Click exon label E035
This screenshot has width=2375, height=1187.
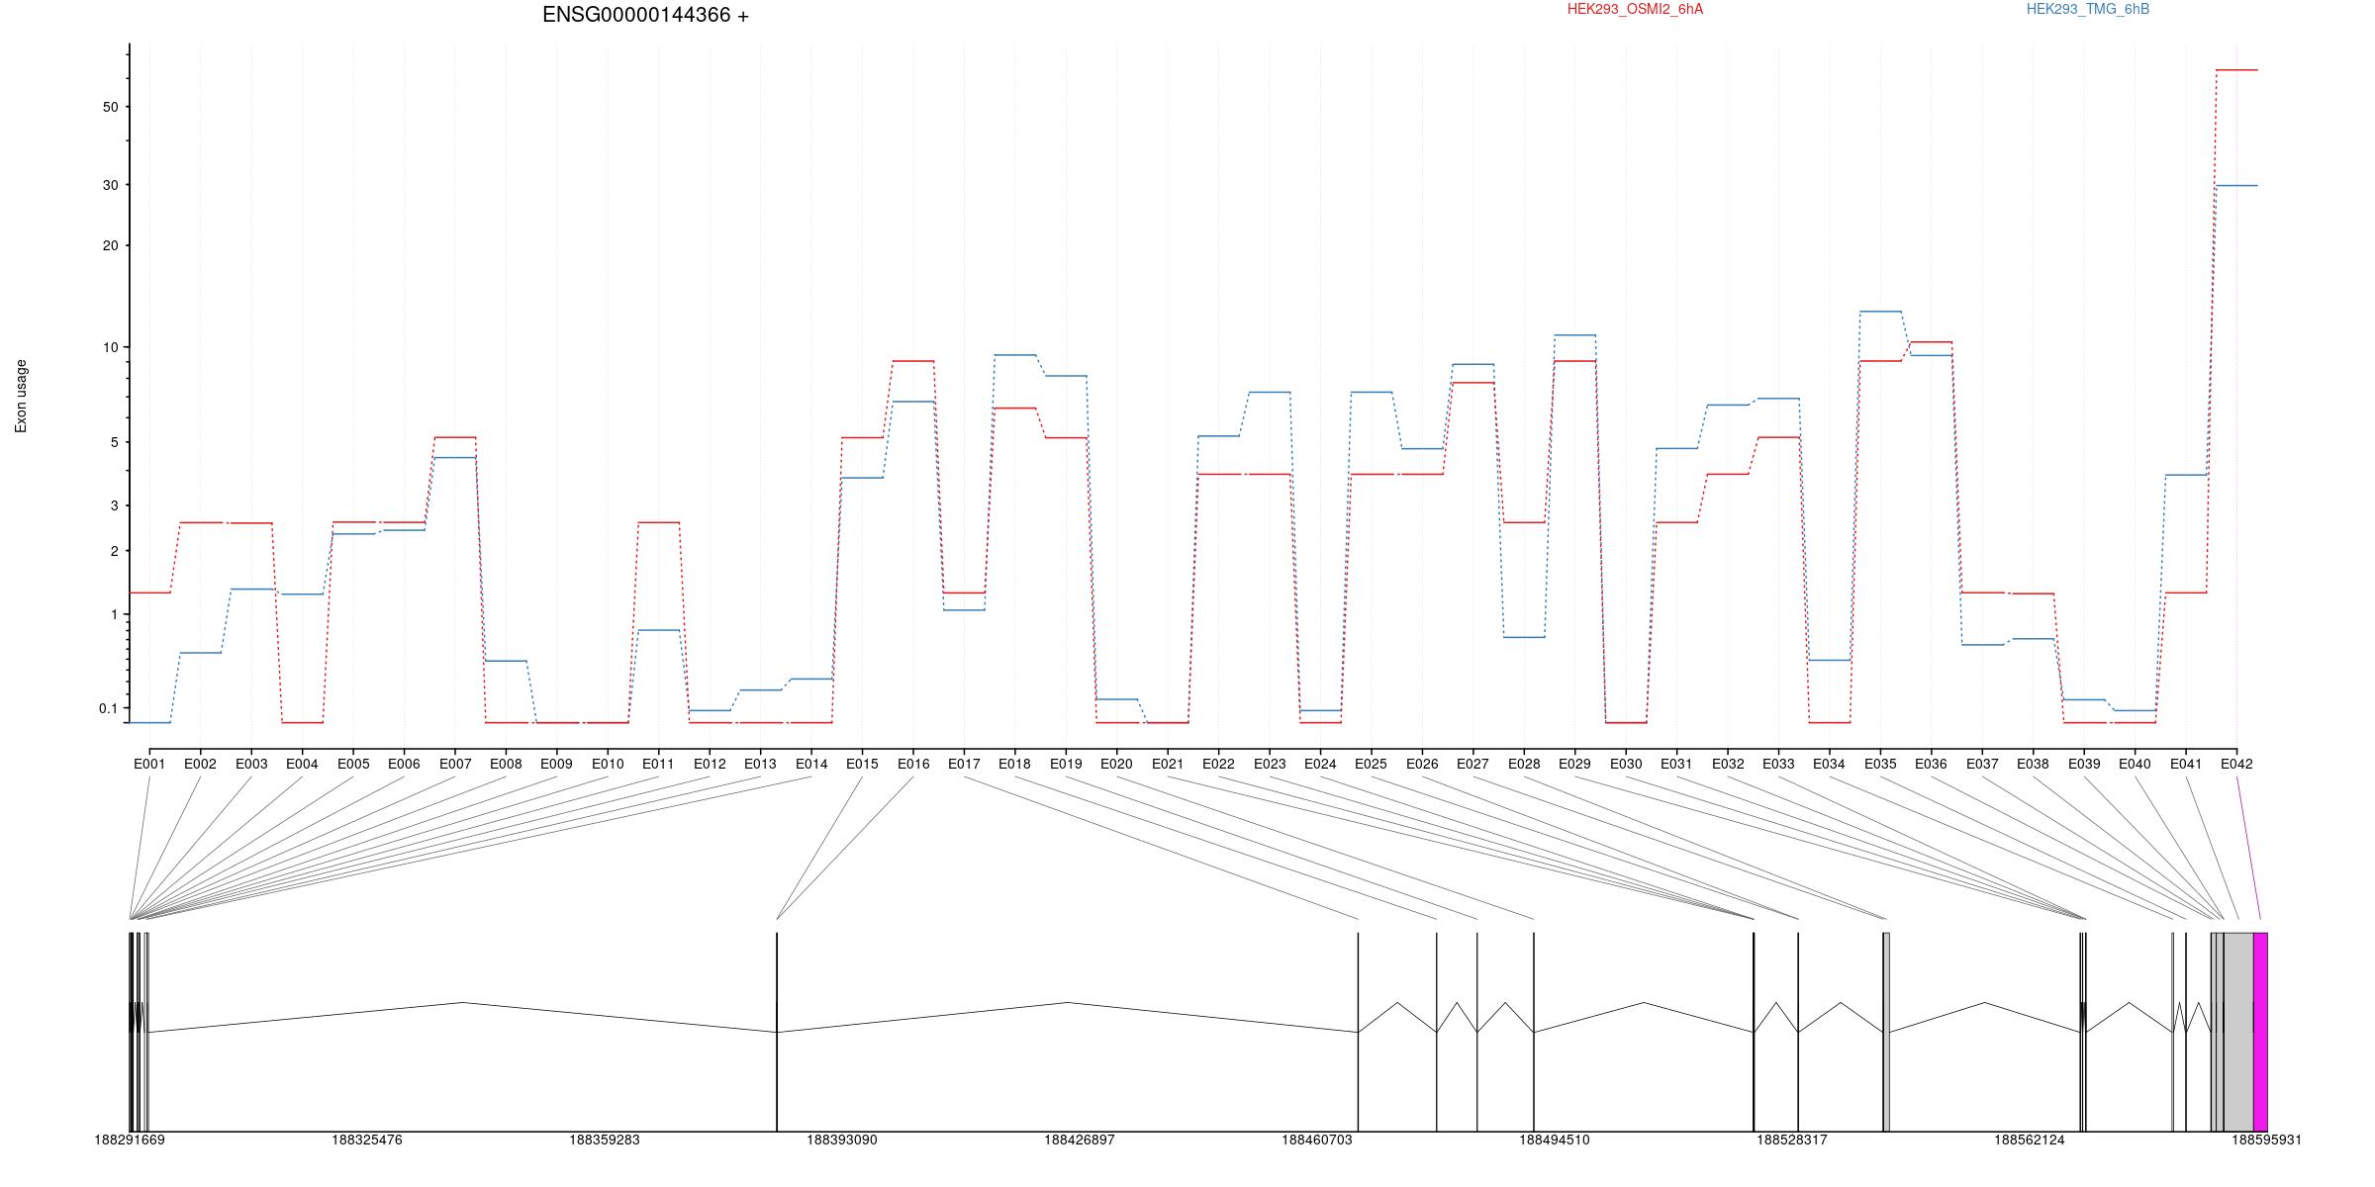[x=1880, y=764]
